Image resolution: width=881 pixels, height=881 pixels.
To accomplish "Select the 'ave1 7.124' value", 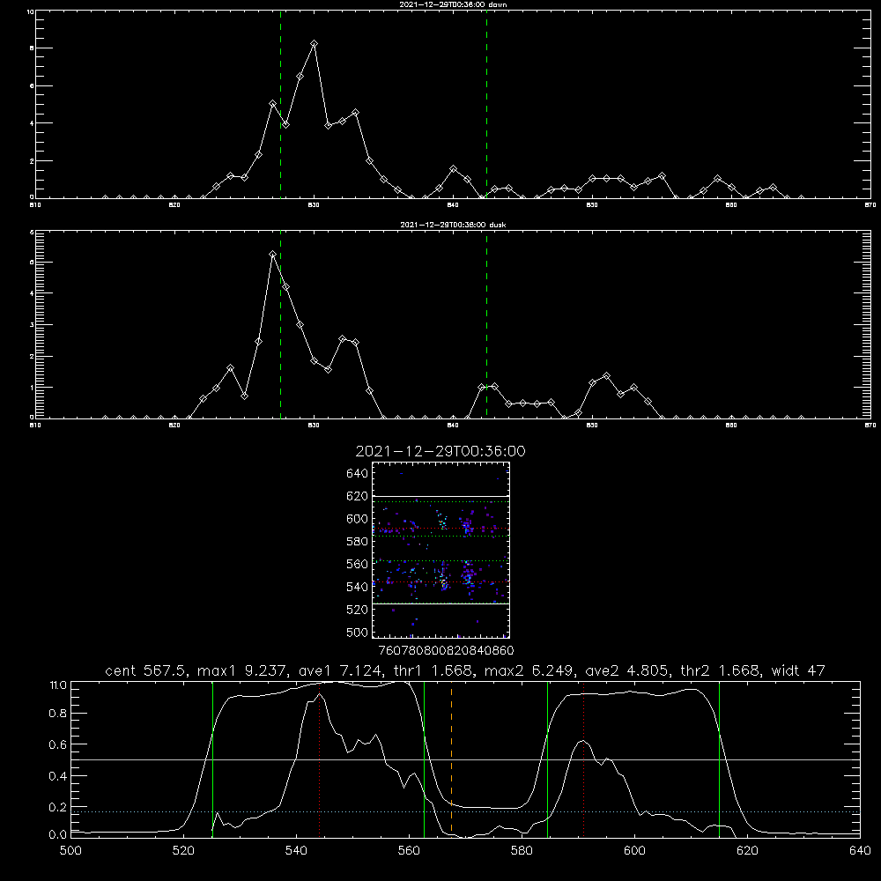I will pyautogui.click(x=340, y=670).
